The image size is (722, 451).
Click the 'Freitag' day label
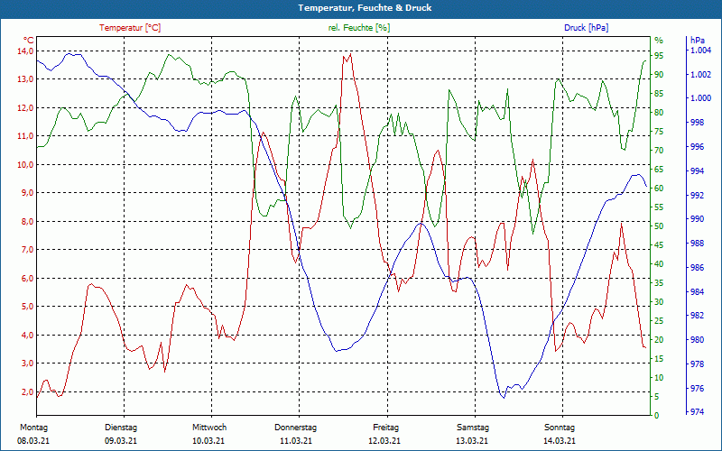point(386,428)
